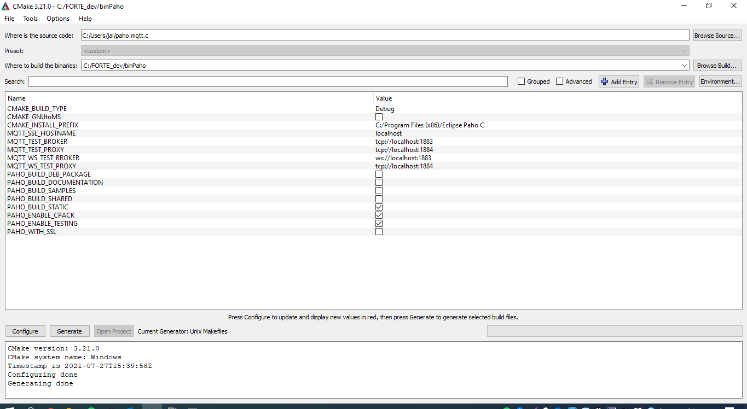Viewport: 747px width, 409px height.
Task: Edit ws://localhost:1883 value
Action: click(x=403, y=158)
